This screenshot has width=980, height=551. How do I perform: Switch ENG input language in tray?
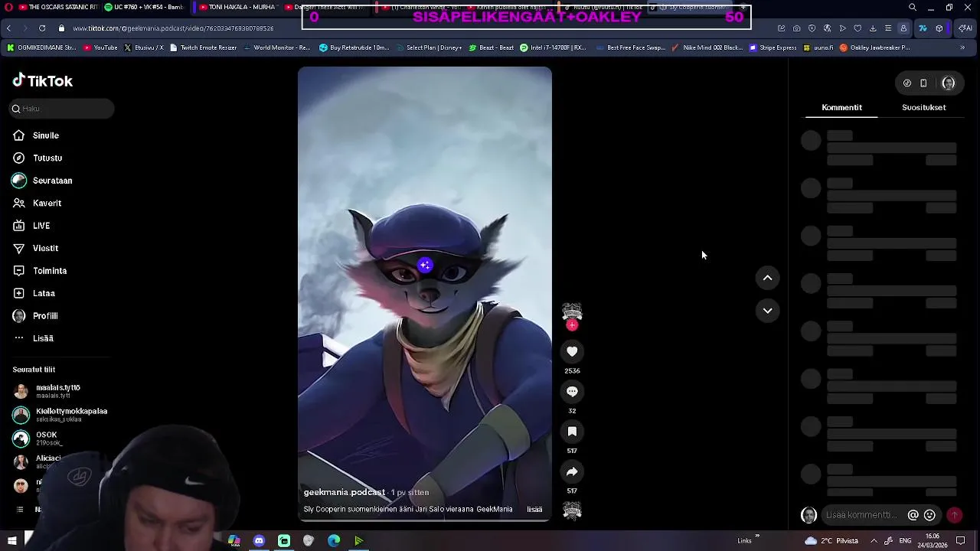tap(905, 541)
